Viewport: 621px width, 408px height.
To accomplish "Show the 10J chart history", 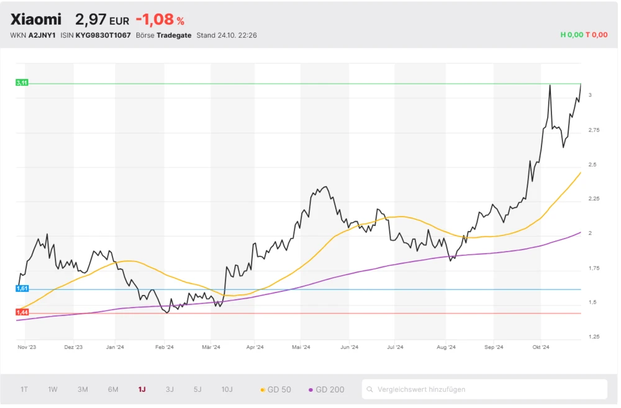I will tap(227, 389).
